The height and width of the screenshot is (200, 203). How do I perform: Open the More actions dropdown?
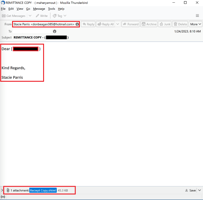click(x=196, y=24)
